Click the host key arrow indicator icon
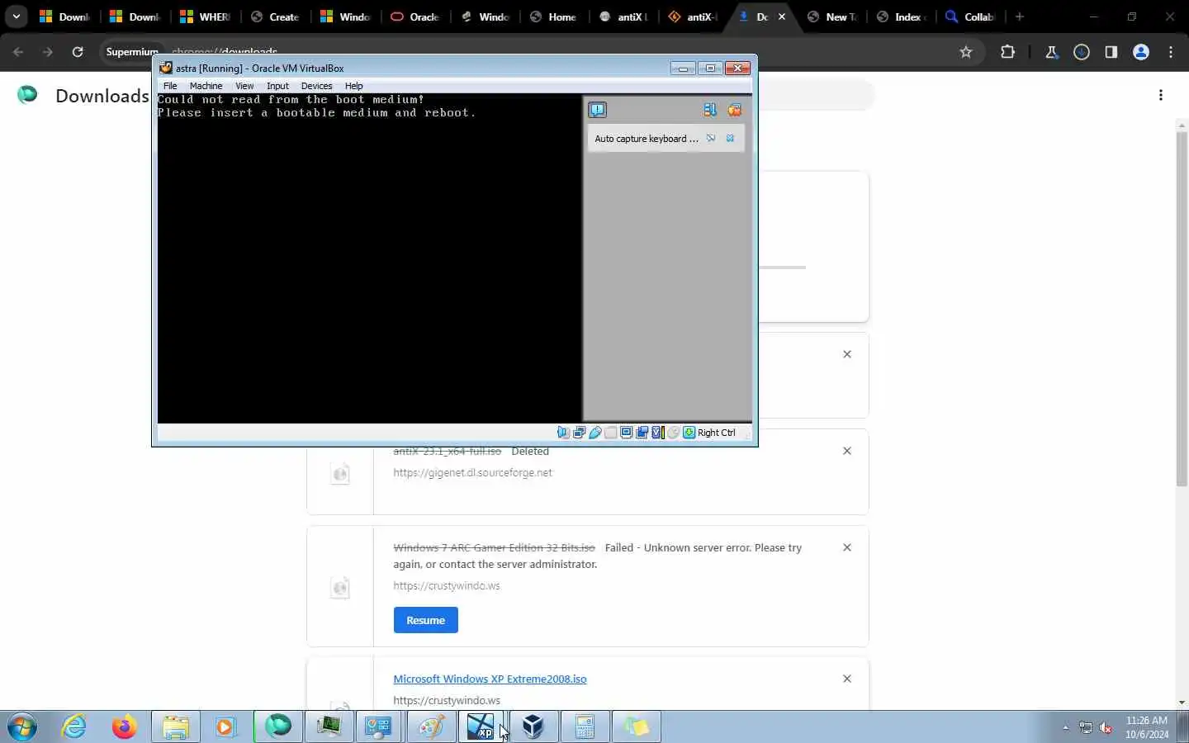The width and height of the screenshot is (1189, 743). click(689, 433)
